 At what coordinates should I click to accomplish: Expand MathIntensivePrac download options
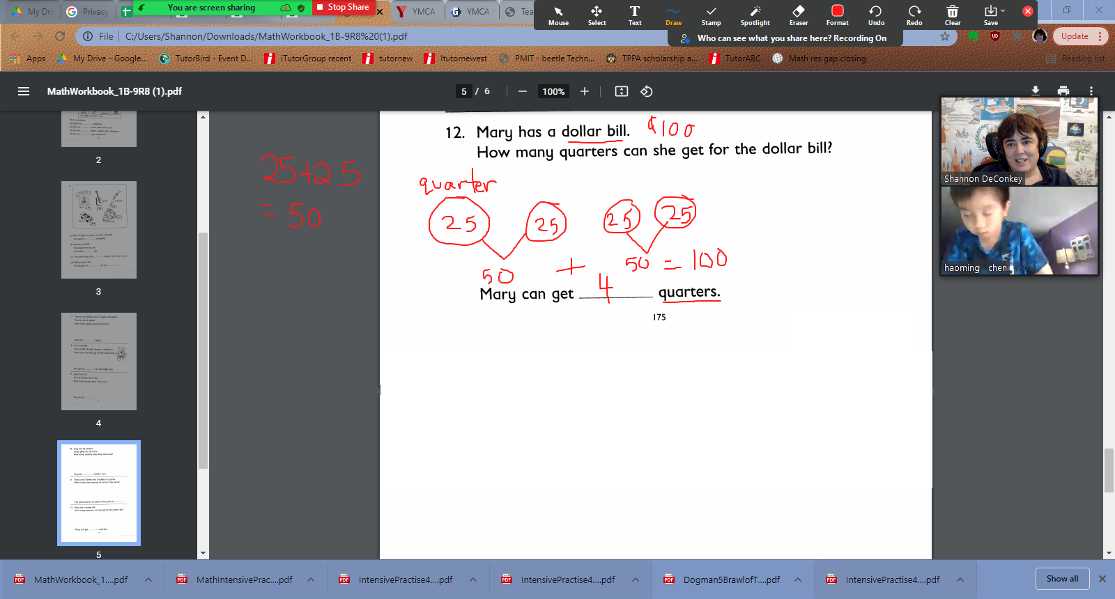[x=311, y=579]
